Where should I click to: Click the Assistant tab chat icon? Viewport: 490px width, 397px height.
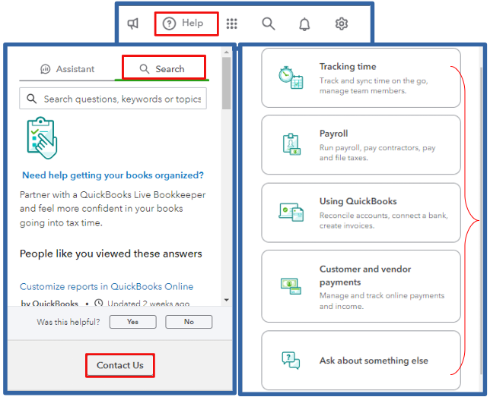(46, 69)
